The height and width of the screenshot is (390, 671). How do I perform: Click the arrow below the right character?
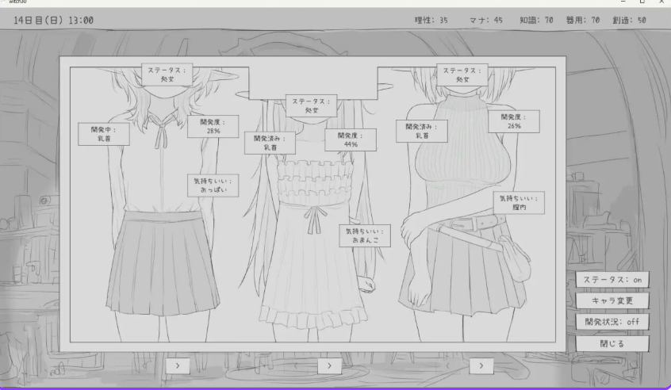pos(481,365)
